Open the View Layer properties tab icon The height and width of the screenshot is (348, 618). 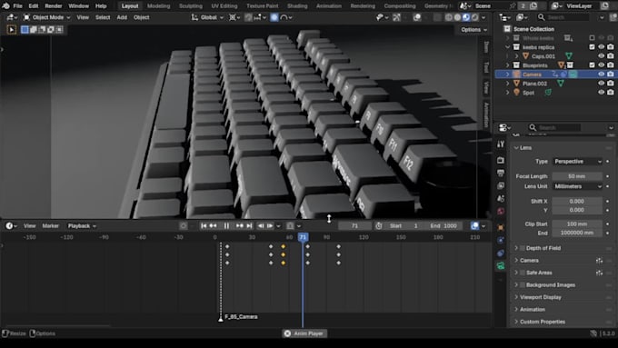[501, 185]
